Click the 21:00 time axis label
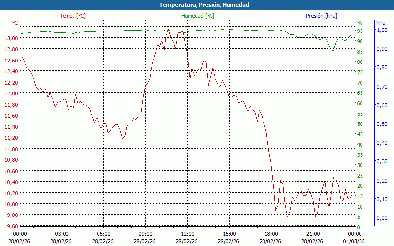The height and width of the screenshot is (246, 394). (313, 234)
